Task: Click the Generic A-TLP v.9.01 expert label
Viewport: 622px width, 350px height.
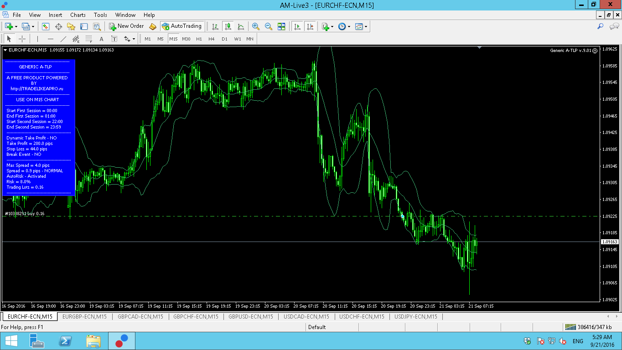Action: (x=574, y=50)
